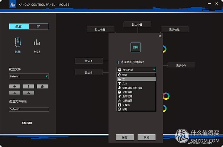Screen dimensions: 223x147
Task: Choose 默认 from the function list
Action: coord(136,75)
